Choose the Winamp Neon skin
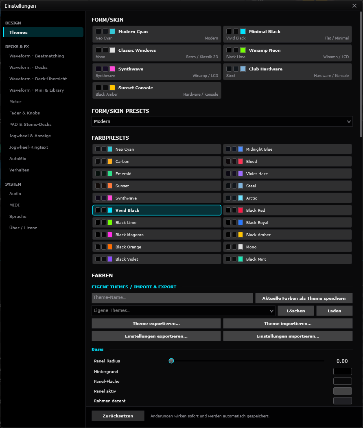 click(287, 53)
